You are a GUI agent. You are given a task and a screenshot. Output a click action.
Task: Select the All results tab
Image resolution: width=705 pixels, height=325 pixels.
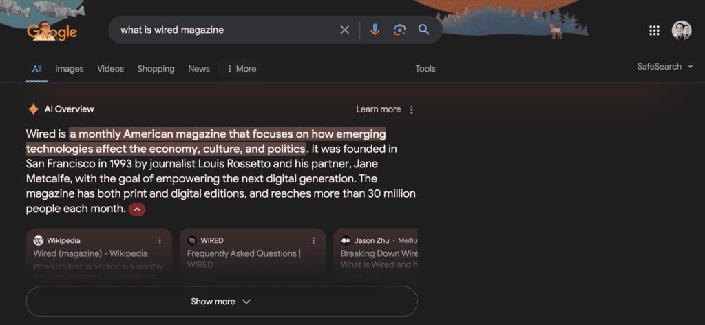37,69
